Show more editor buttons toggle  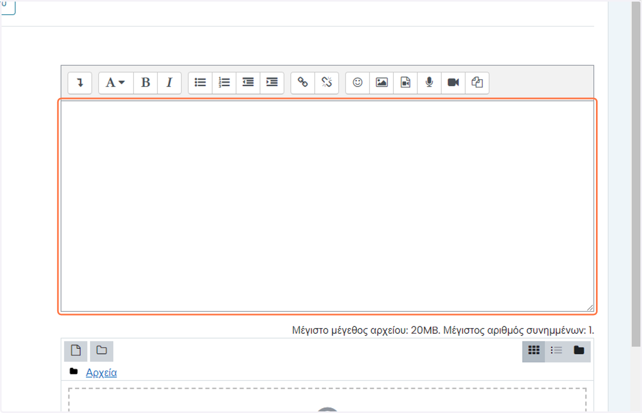click(x=80, y=83)
